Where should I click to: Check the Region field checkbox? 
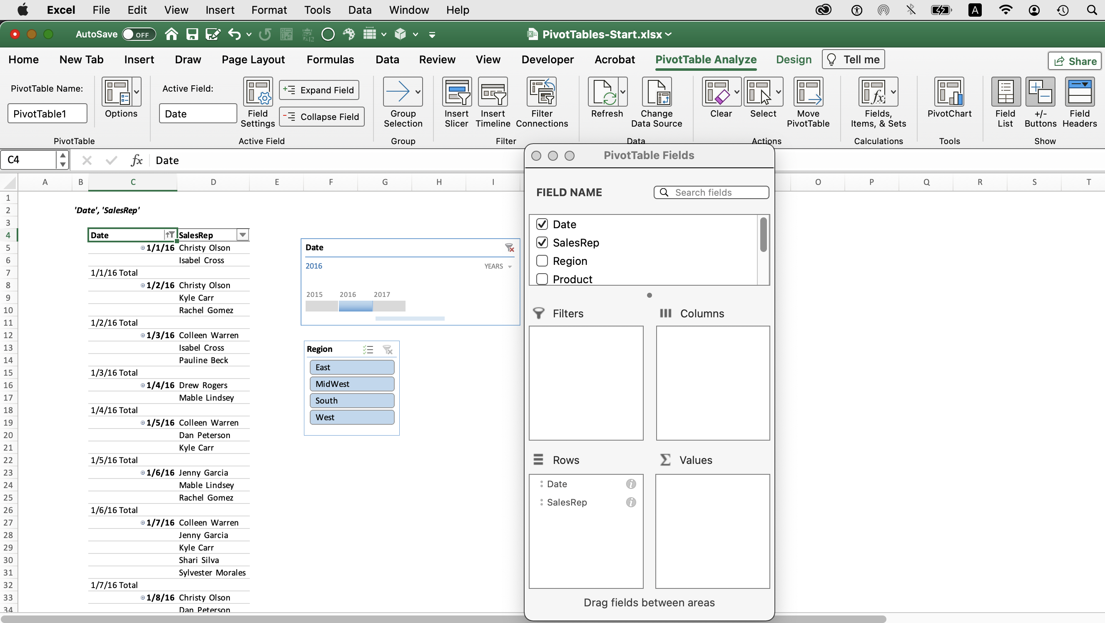coord(542,261)
